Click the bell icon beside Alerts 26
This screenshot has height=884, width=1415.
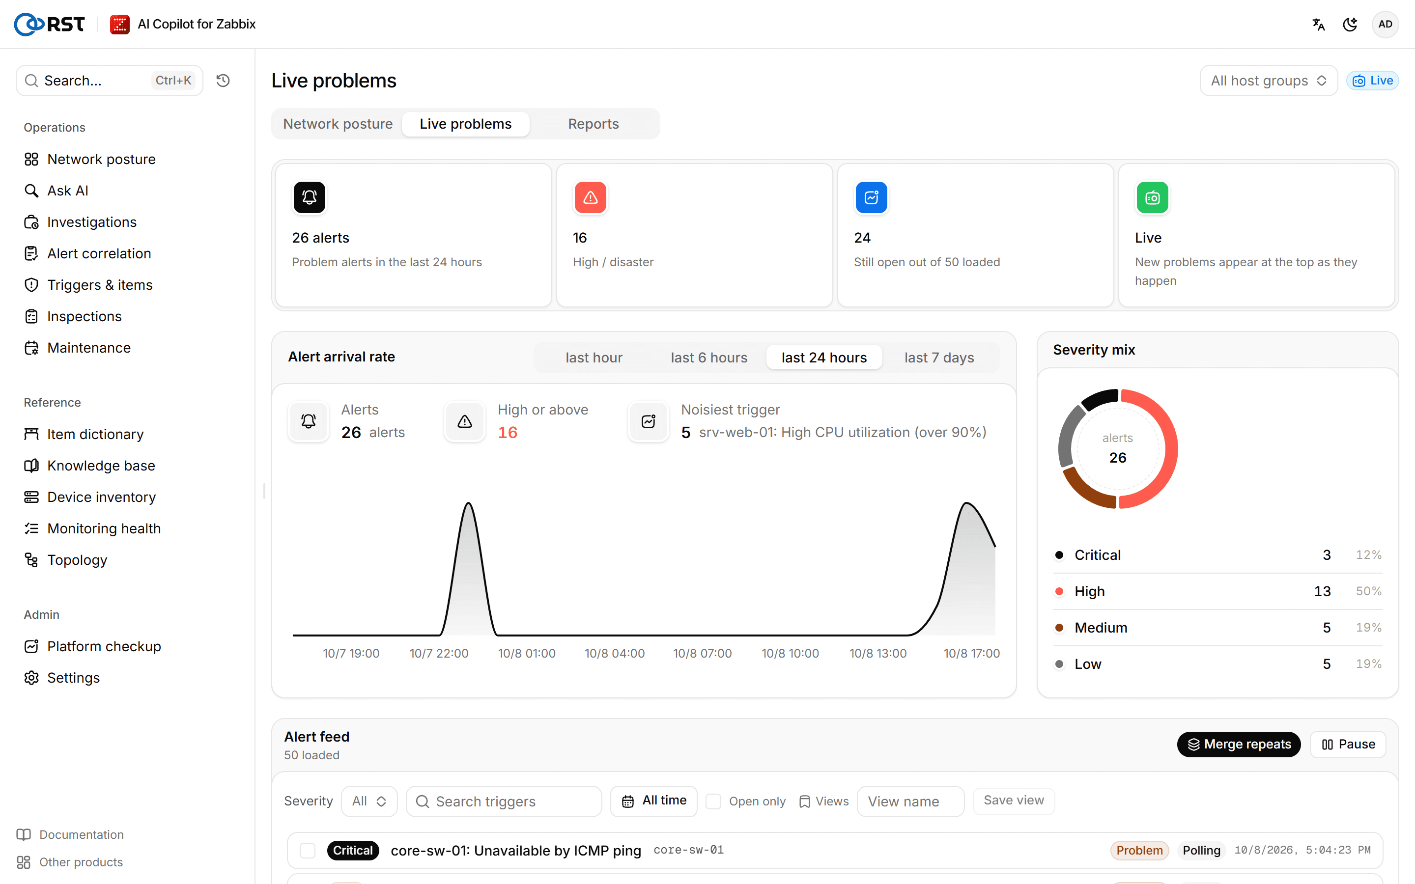click(x=309, y=421)
